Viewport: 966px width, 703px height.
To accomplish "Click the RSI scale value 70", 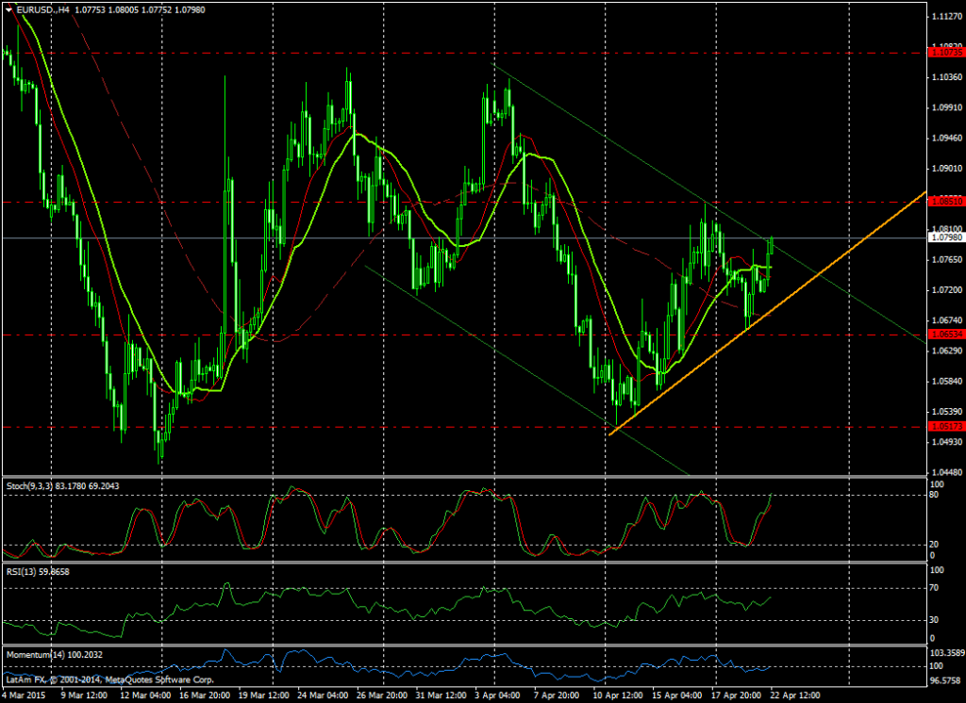I will pos(936,587).
